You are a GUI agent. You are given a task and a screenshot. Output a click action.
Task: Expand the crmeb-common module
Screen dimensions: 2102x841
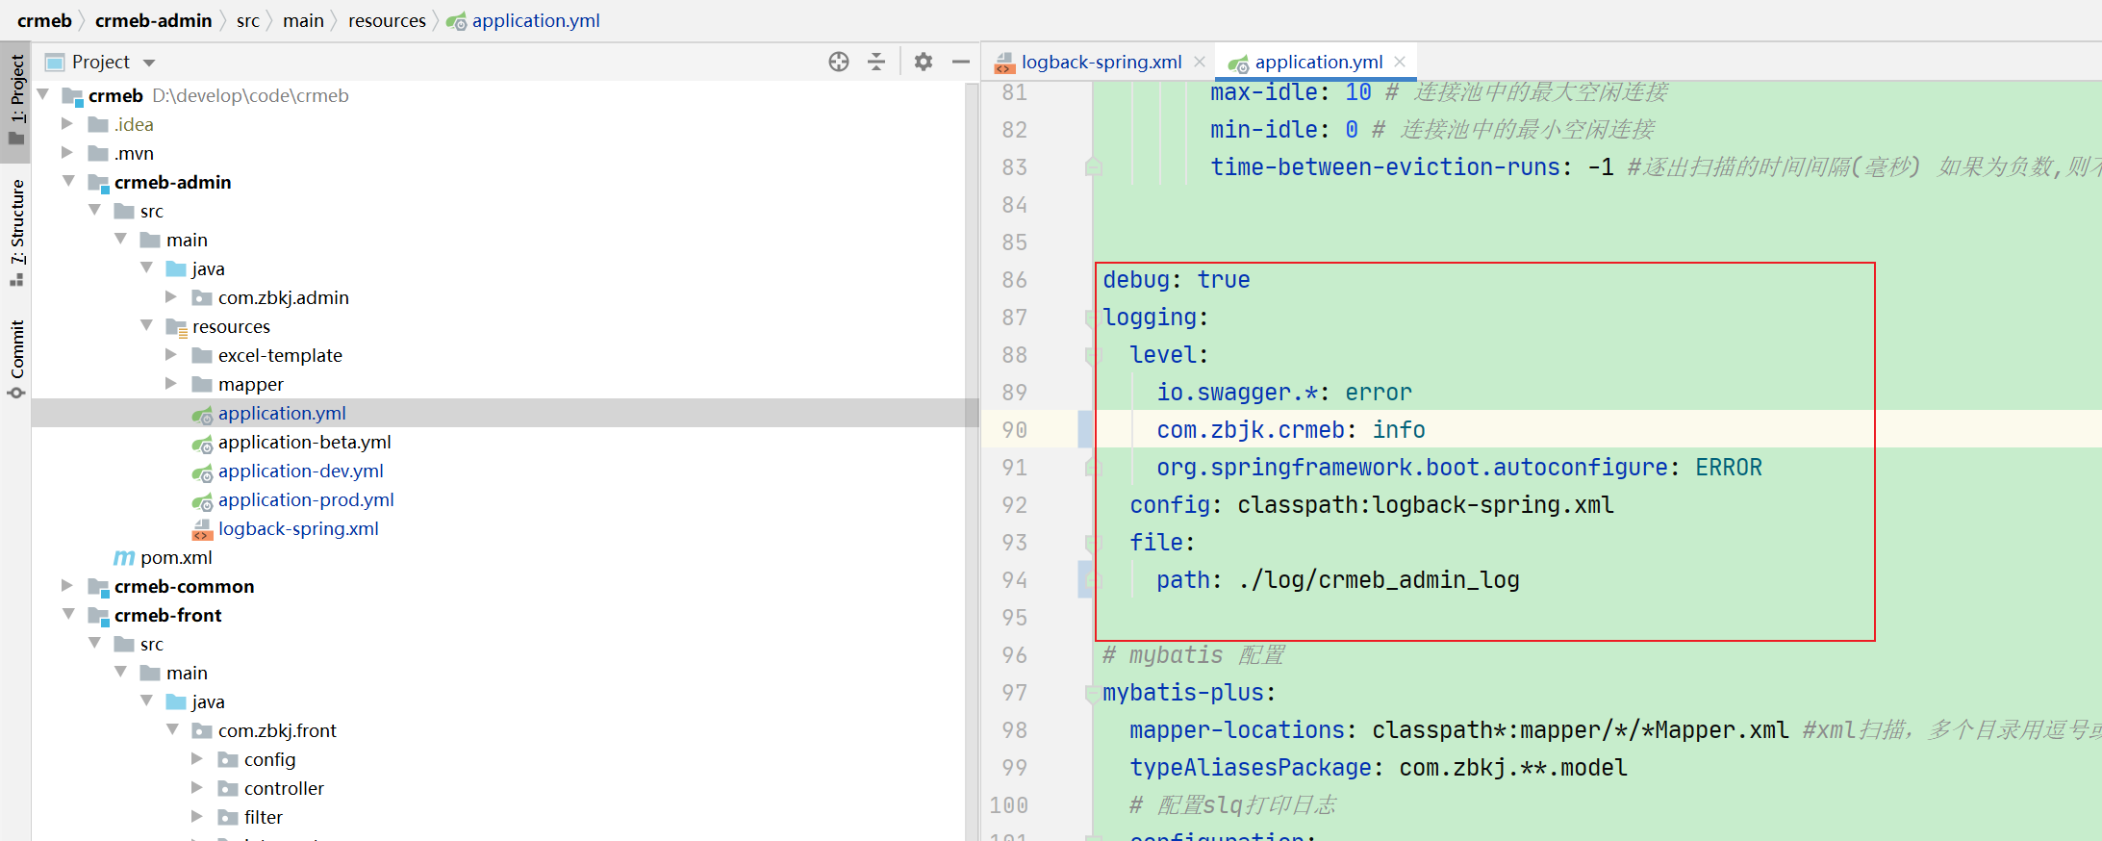67,585
